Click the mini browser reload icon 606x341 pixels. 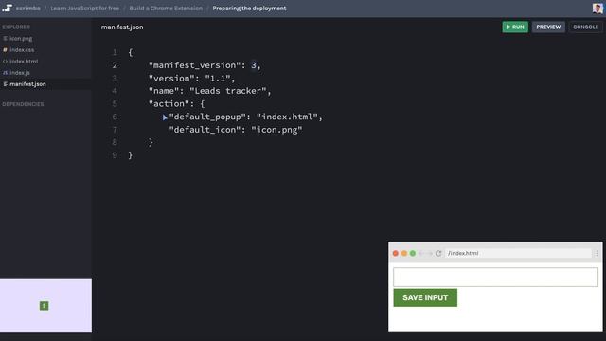438,253
